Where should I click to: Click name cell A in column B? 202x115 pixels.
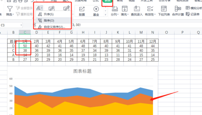pyautogui.click(x=13, y=55)
